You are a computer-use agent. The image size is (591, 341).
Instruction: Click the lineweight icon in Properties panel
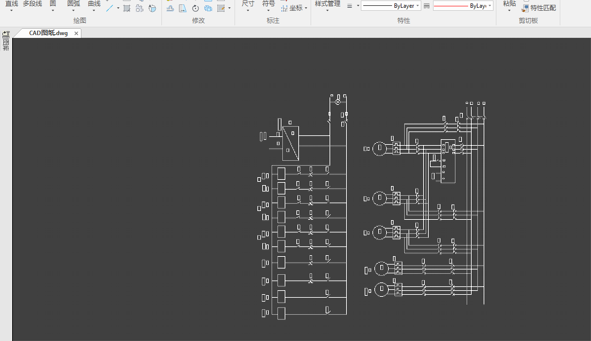point(350,6)
